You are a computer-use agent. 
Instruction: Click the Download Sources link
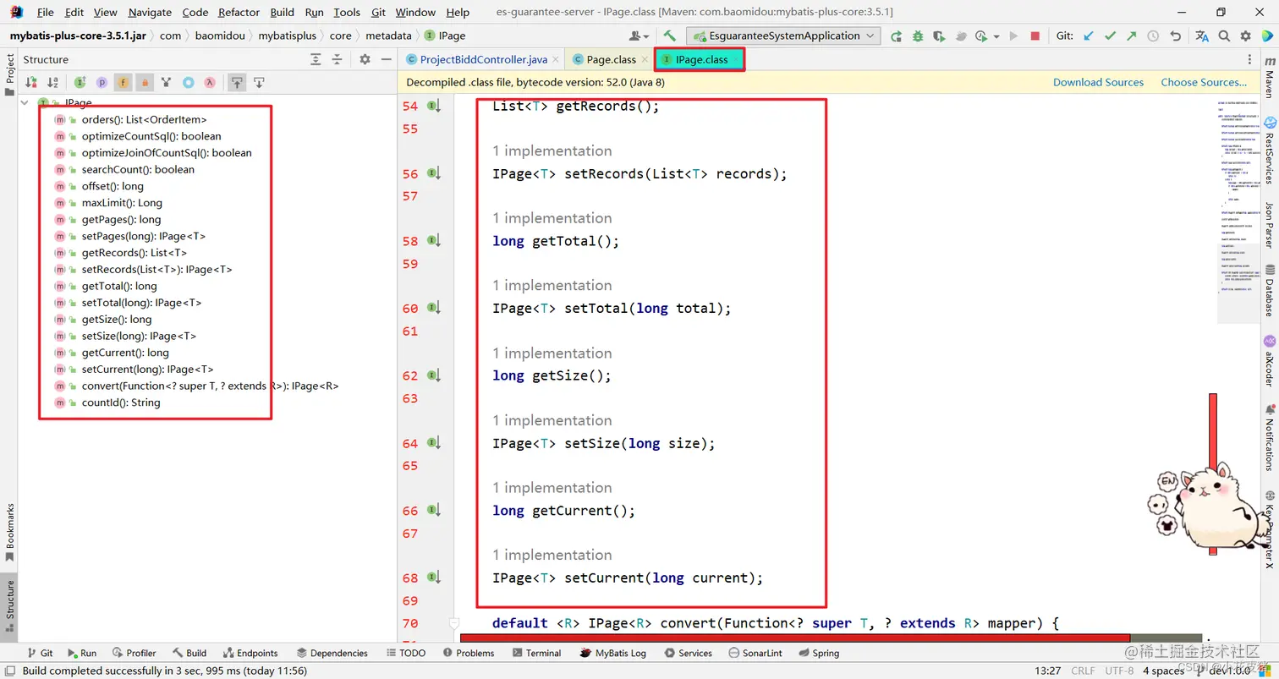tap(1098, 82)
